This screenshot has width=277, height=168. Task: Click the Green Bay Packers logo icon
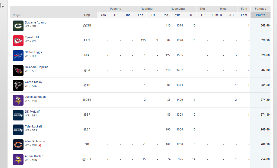tap(18, 26)
